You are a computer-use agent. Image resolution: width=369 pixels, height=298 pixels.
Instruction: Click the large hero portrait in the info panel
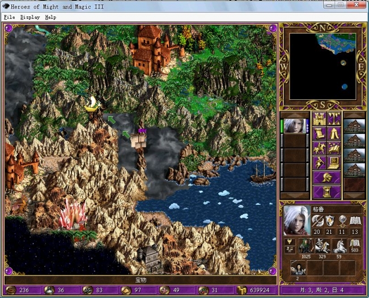point(297,220)
